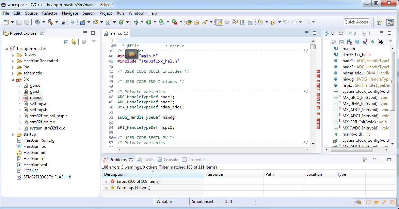Screen dimensions: 399x209
Task: Click the Location column header
Action: (319, 174)
